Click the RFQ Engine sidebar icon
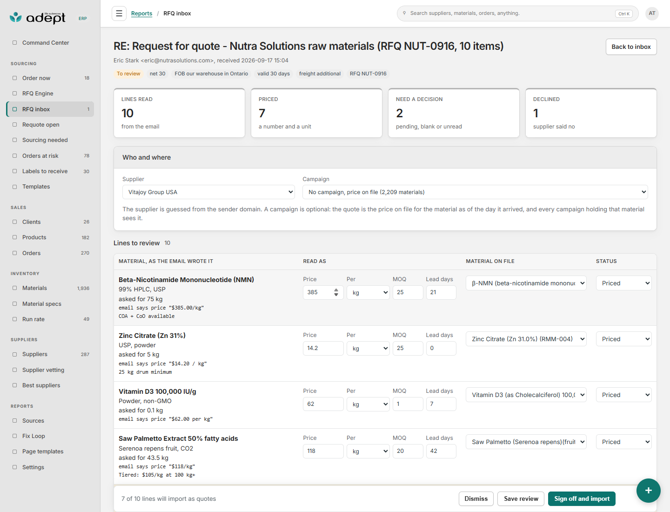 pos(15,94)
